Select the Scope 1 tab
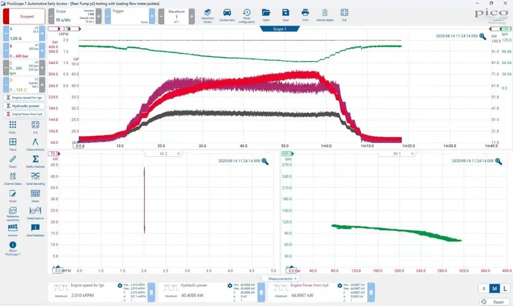This screenshot has height=306, width=513. click(x=280, y=29)
